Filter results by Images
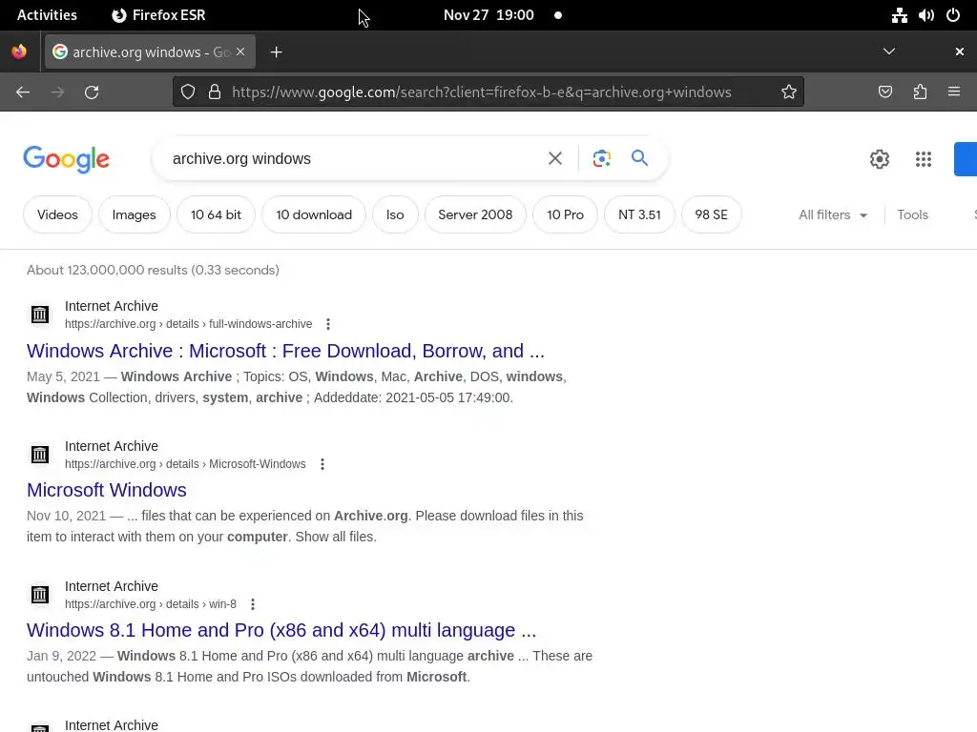Image resolution: width=977 pixels, height=732 pixels. [134, 214]
